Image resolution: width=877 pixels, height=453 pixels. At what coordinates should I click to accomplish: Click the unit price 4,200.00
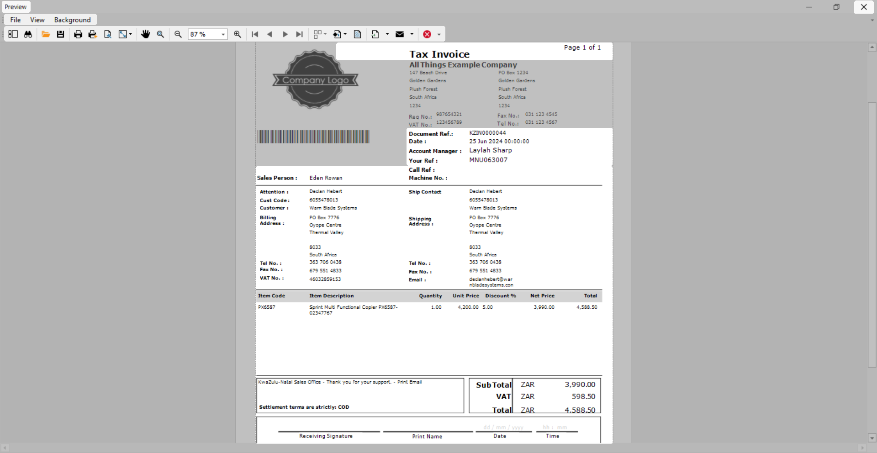(x=468, y=307)
